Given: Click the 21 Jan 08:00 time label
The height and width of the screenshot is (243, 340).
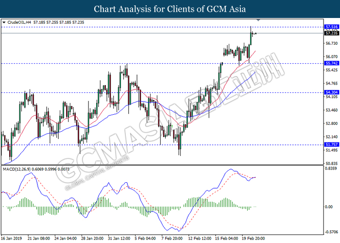Looking at the screenshot, I should (x=39, y=238).
